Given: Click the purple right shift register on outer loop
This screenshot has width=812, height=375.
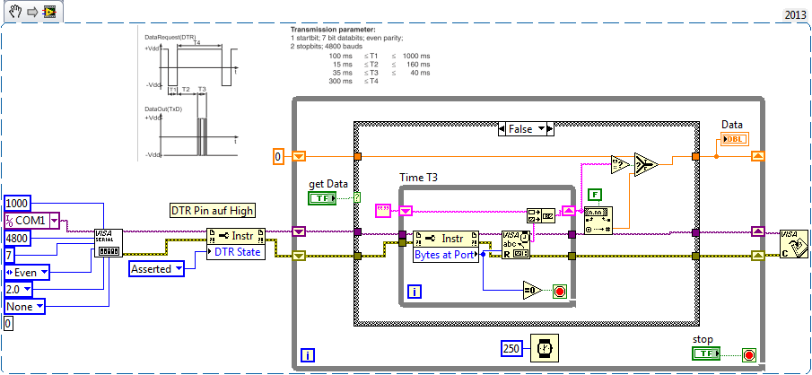Looking at the screenshot, I should [x=757, y=231].
